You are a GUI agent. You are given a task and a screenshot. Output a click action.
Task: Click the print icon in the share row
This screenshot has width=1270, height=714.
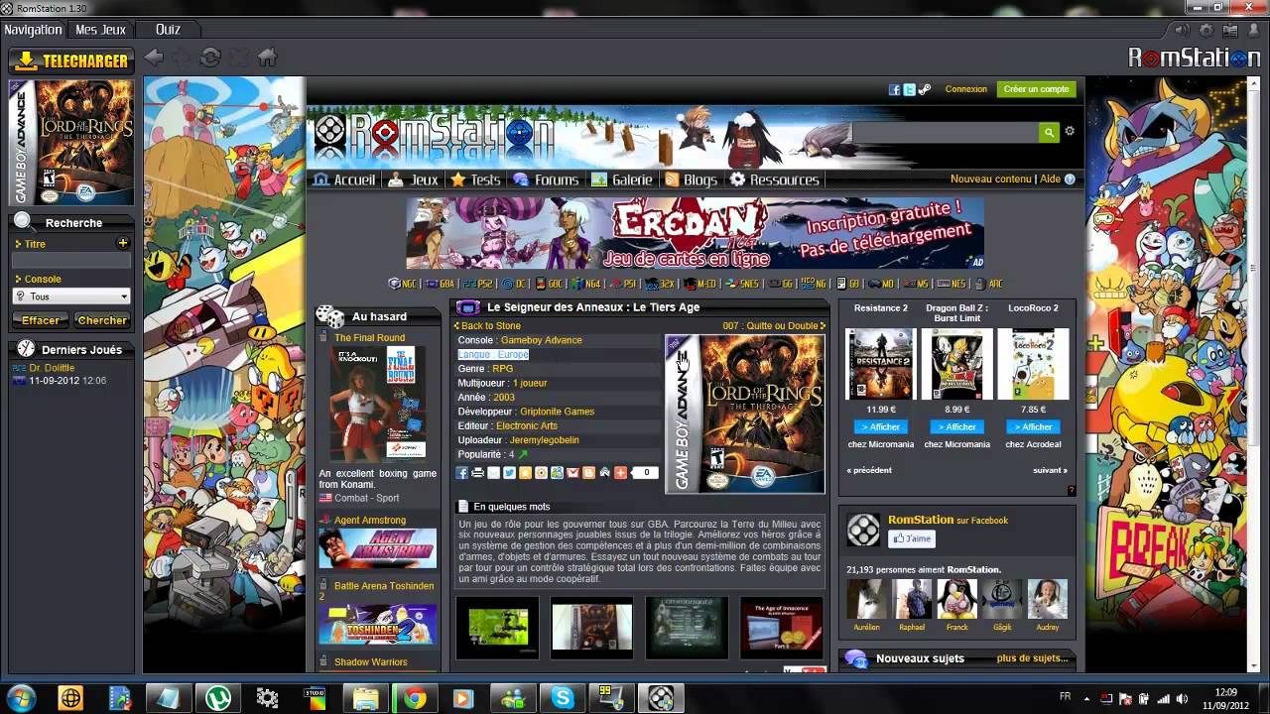477,473
